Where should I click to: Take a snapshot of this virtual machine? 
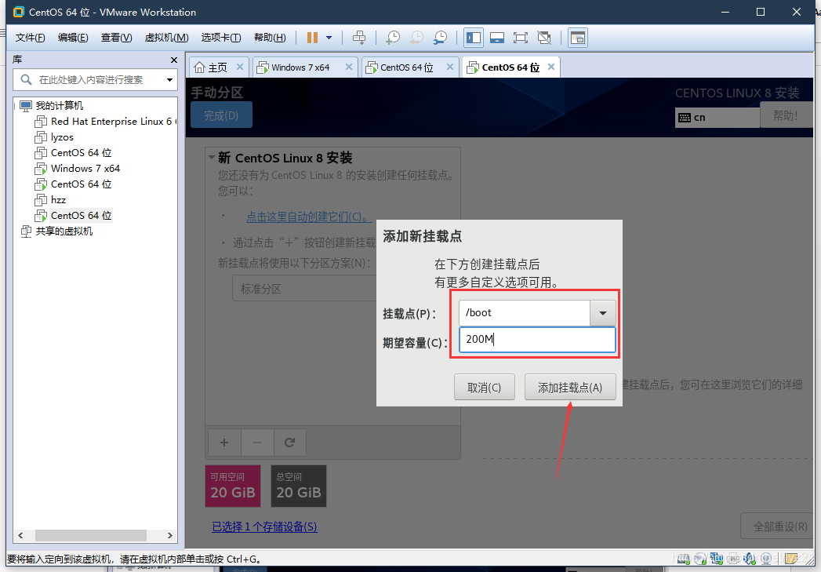[393, 38]
